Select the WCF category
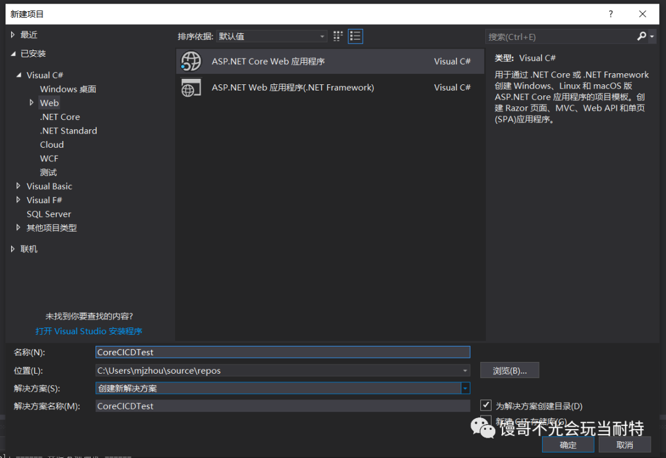666x458 pixels. [x=49, y=159]
